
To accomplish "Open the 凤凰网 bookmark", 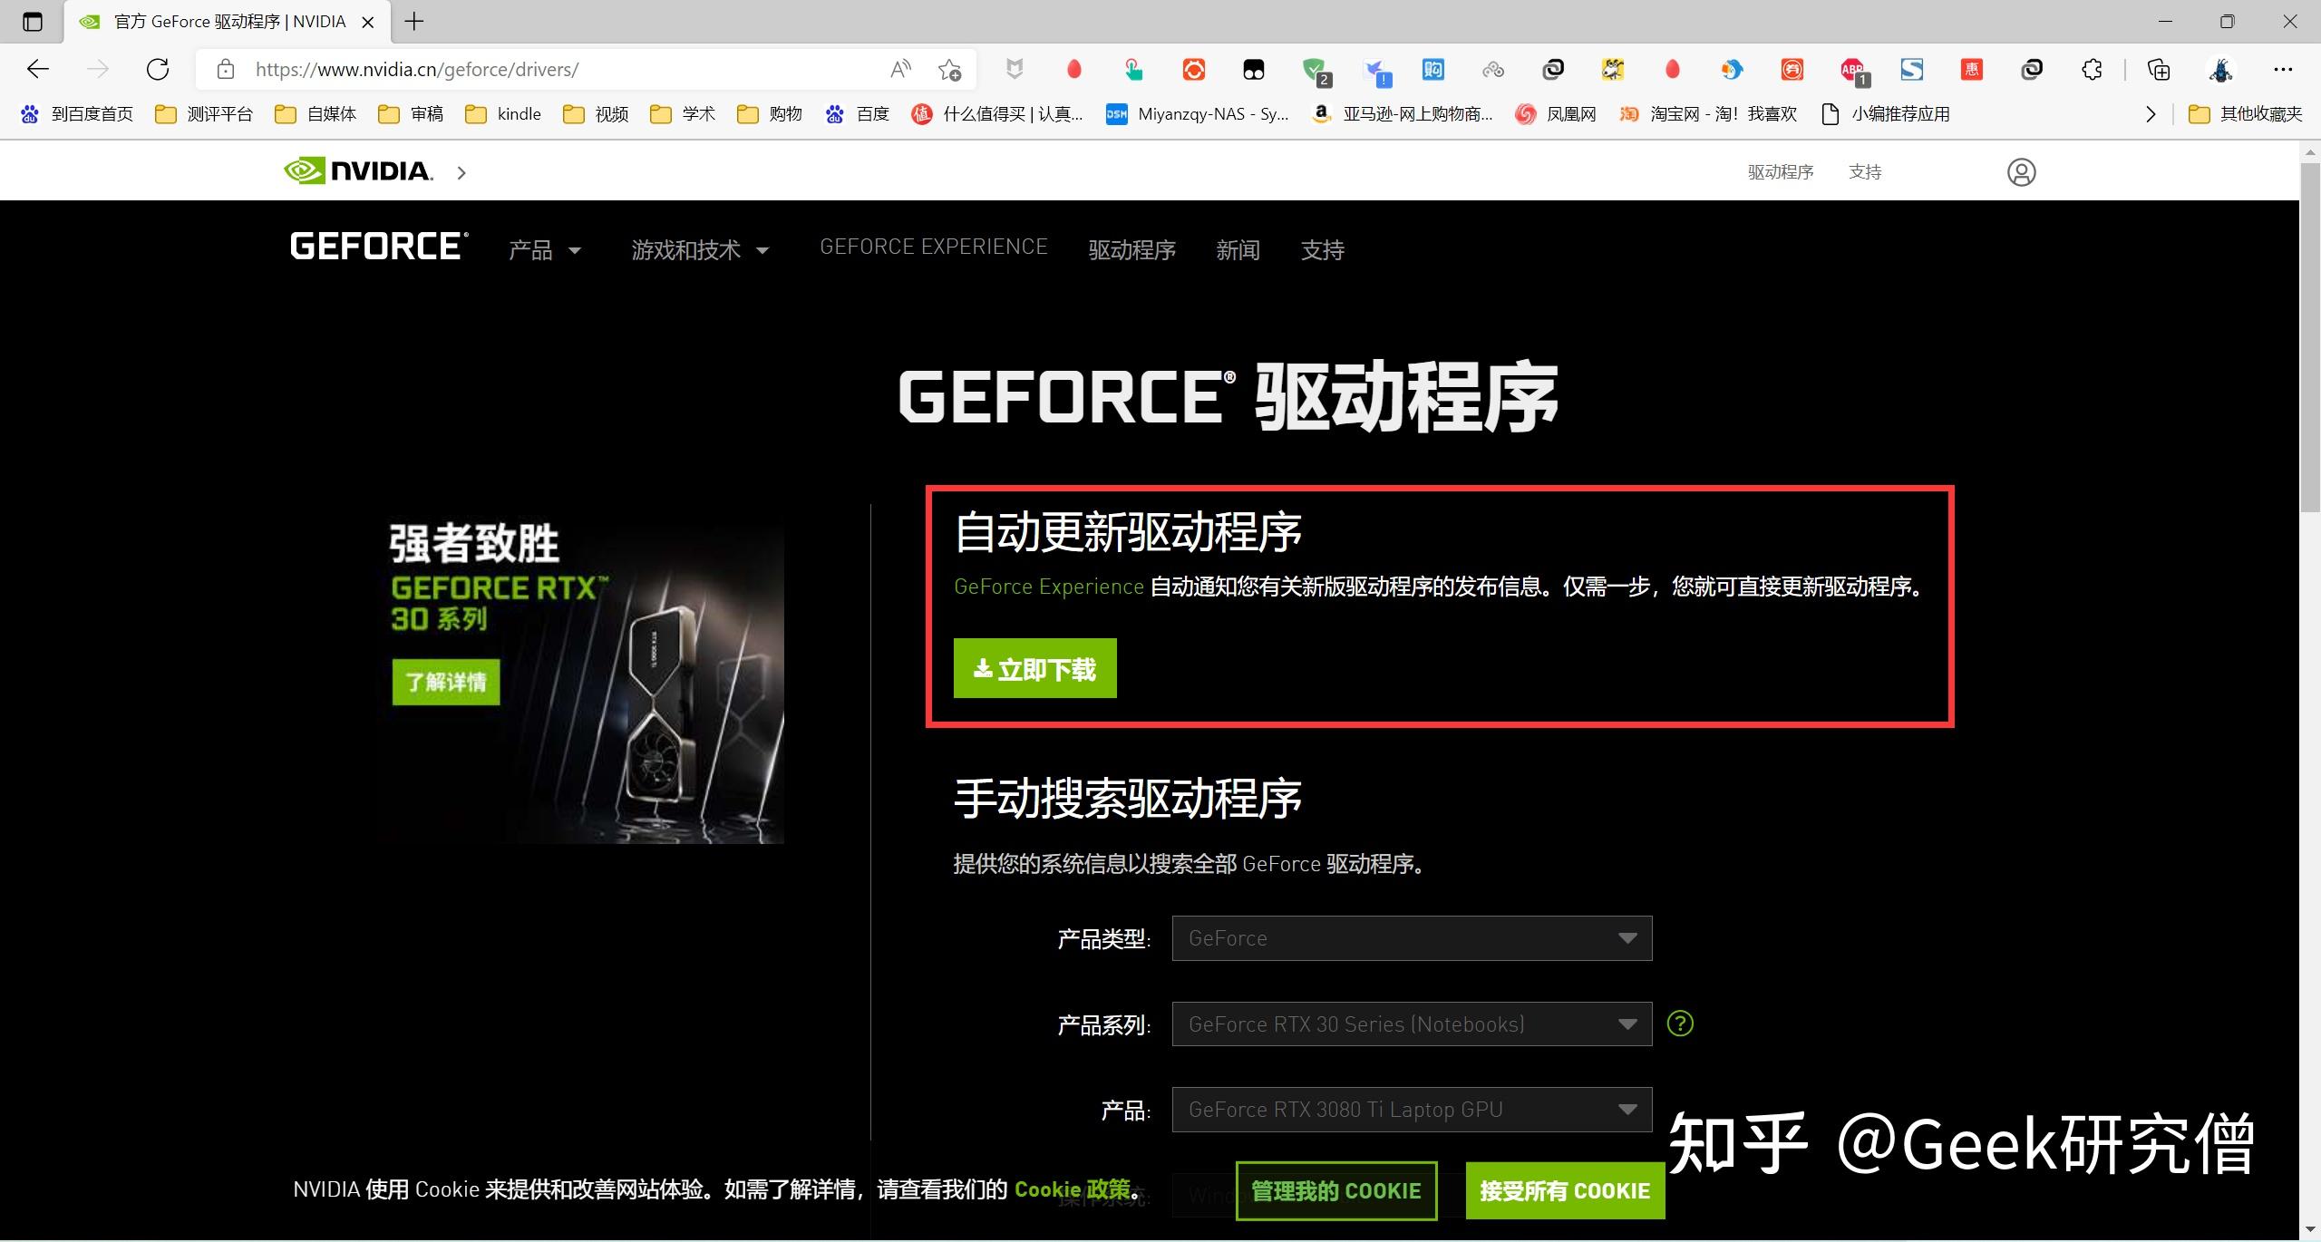I will [1556, 114].
